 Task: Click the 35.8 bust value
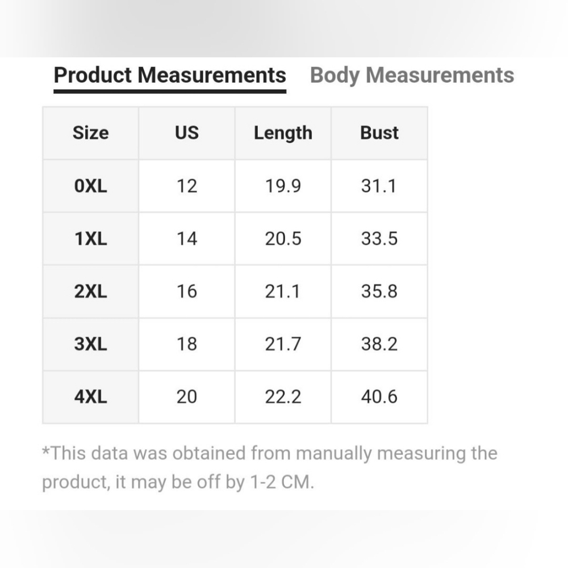tap(379, 291)
